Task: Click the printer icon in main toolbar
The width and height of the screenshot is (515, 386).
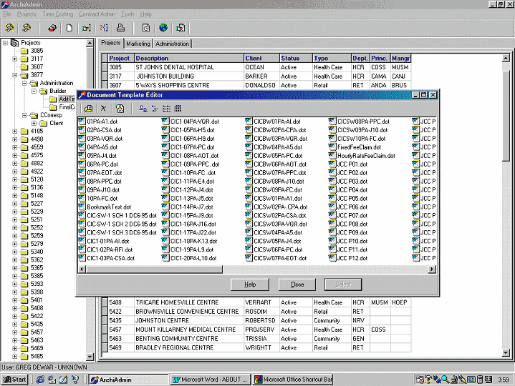Action: coord(120,28)
